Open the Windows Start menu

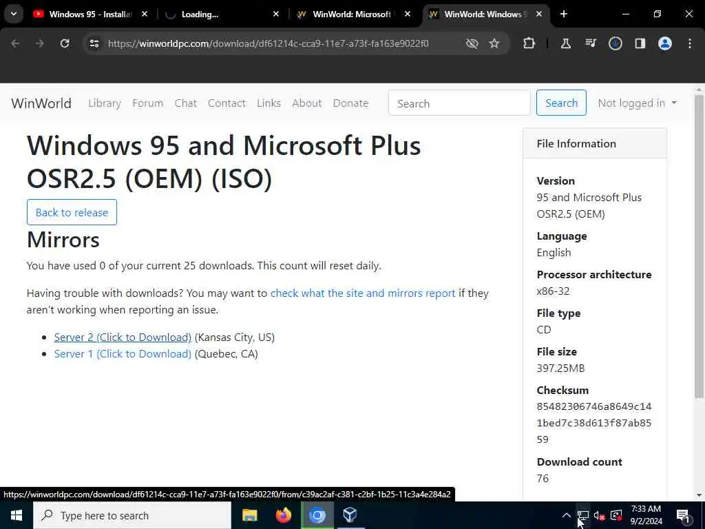[17, 515]
